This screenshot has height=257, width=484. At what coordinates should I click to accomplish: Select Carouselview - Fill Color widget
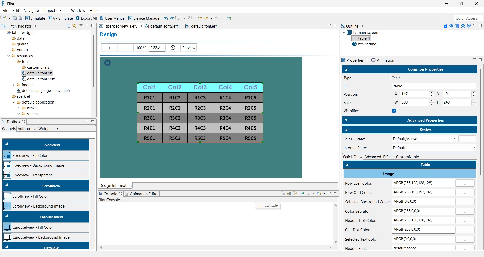click(46, 227)
